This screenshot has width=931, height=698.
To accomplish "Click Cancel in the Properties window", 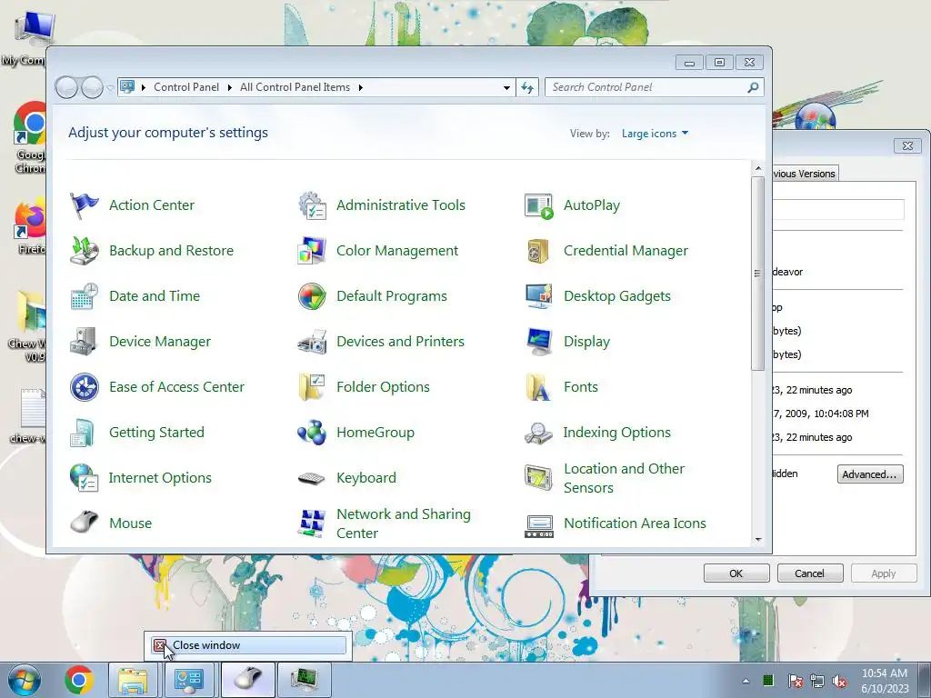I will click(810, 573).
